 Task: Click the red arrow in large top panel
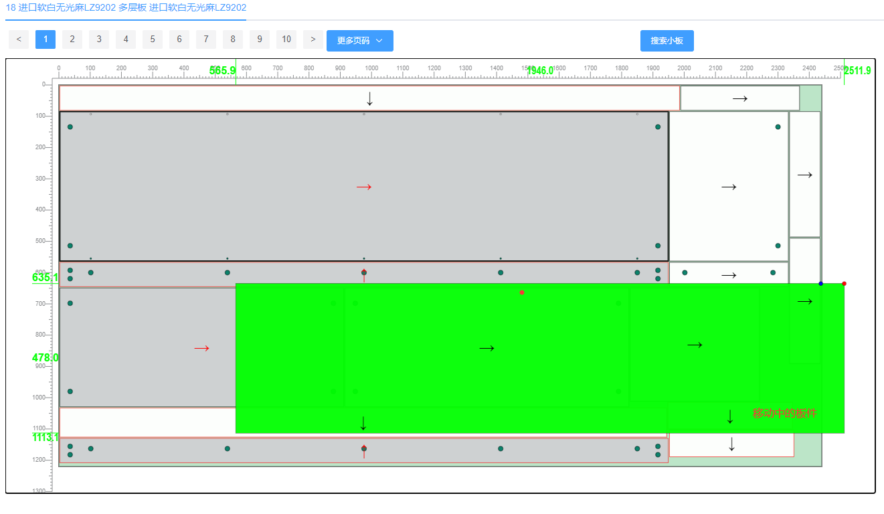pos(364,187)
